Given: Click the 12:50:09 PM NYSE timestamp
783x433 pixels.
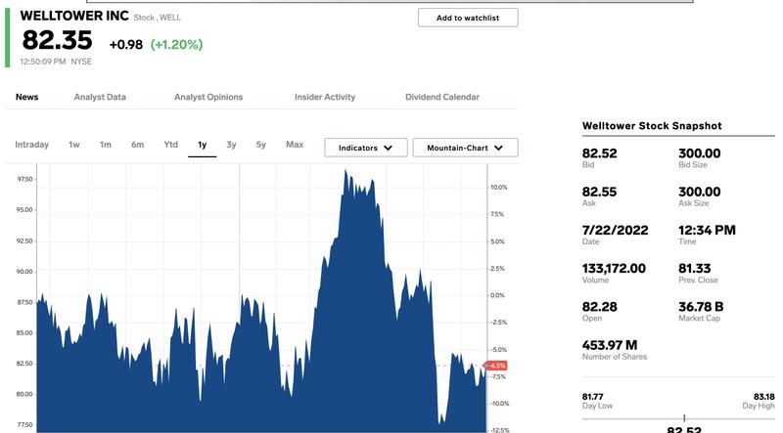Looking at the screenshot, I should point(56,62).
